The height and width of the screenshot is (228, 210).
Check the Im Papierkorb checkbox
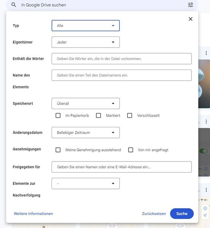click(58, 116)
